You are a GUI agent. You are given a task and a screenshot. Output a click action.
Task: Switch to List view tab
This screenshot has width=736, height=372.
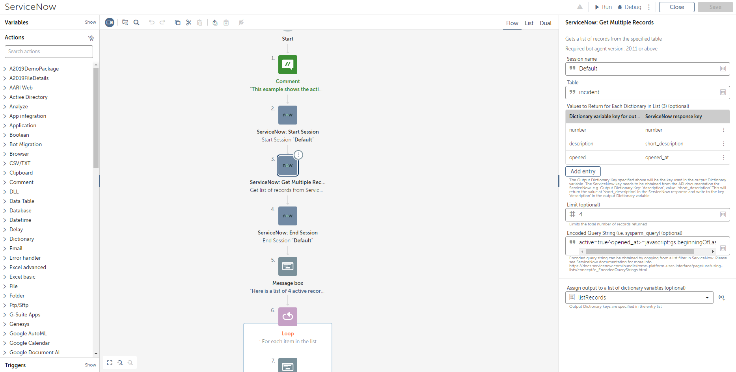pos(529,23)
